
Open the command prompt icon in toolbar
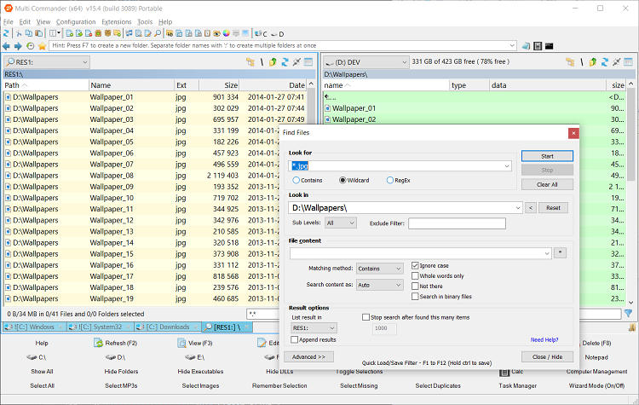tap(550, 45)
